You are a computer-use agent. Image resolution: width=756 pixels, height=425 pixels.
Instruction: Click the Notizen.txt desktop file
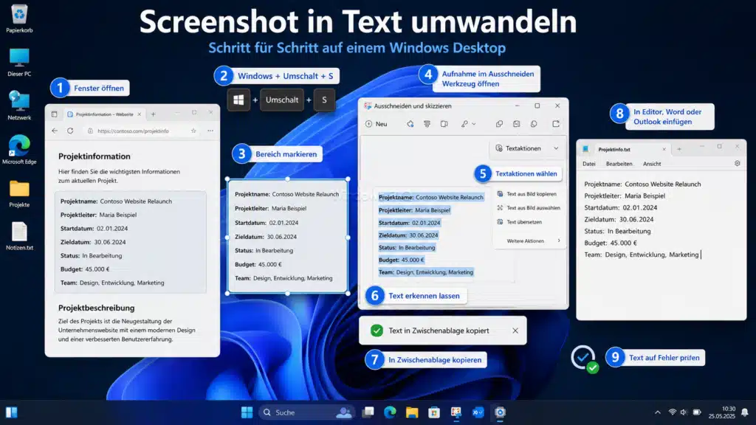click(x=19, y=236)
